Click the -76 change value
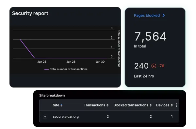The height and width of the screenshot is (129, 196). [x=161, y=66]
